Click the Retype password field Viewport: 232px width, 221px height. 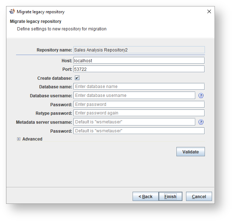[x=139, y=113]
